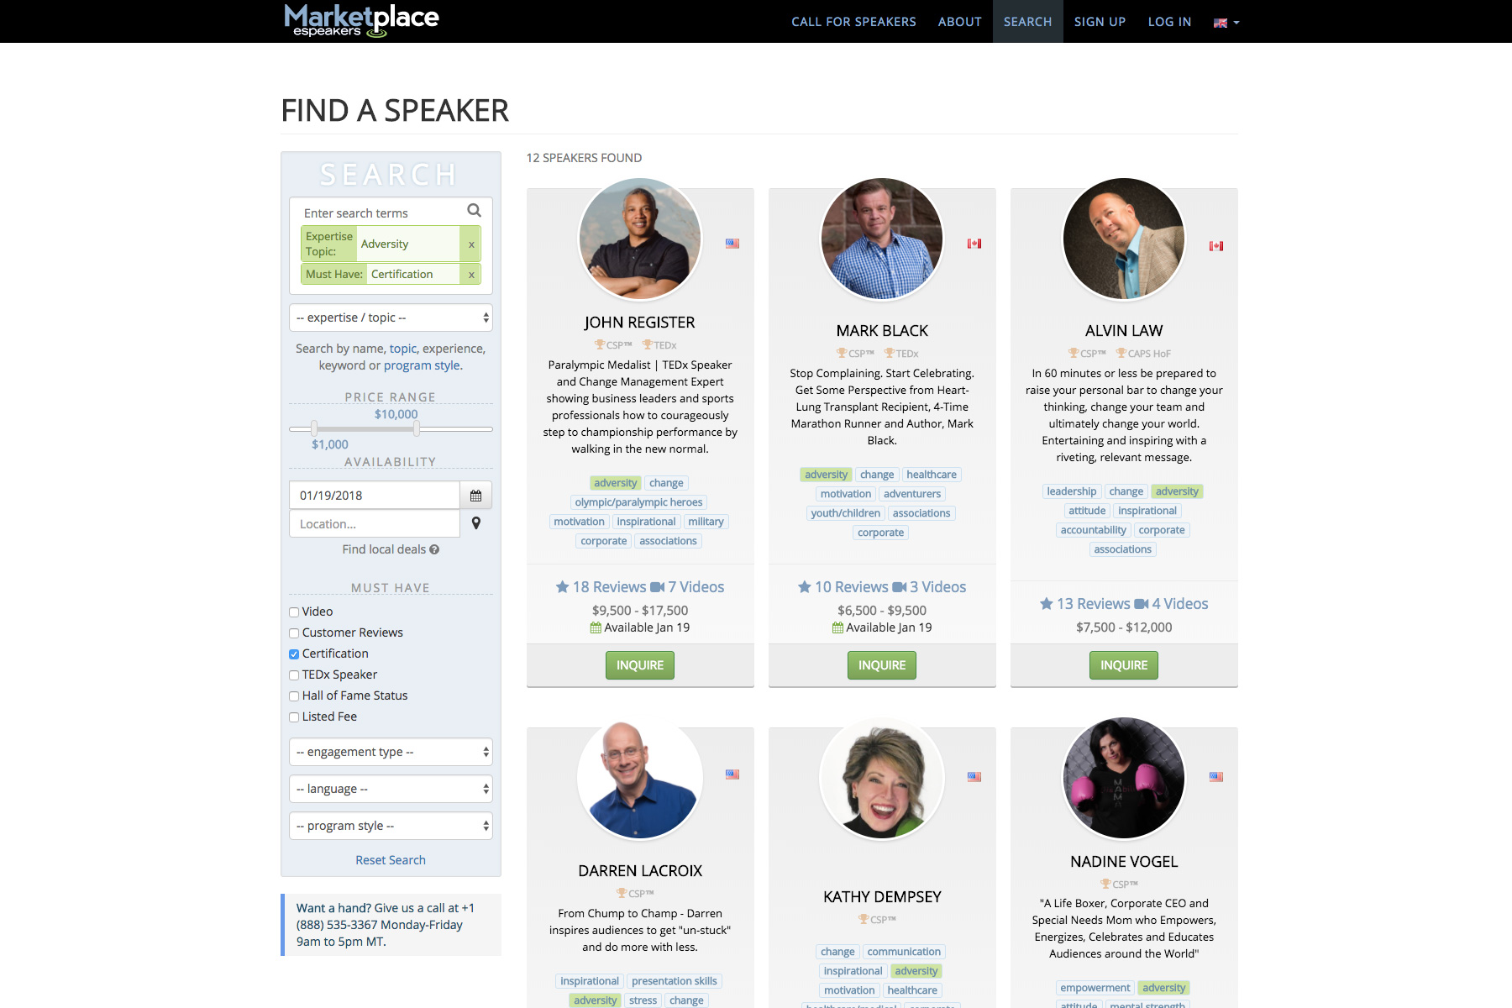Open the expertise / topic dropdown
1512x1008 pixels.
tap(391, 318)
